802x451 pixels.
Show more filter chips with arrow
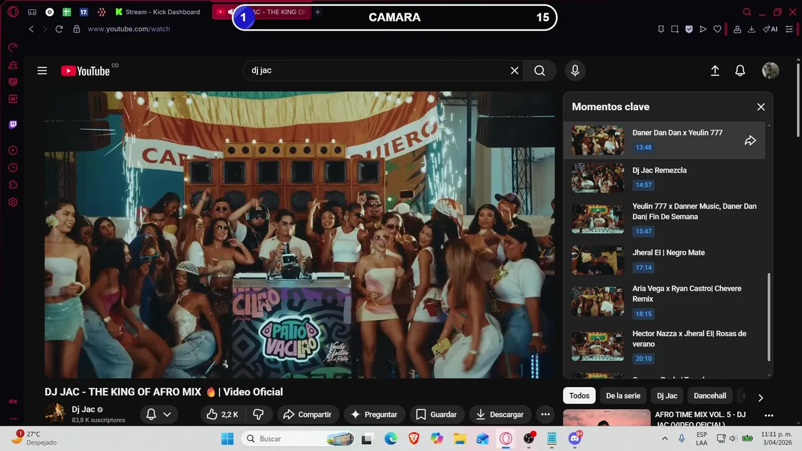pyautogui.click(x=761, y=397)
